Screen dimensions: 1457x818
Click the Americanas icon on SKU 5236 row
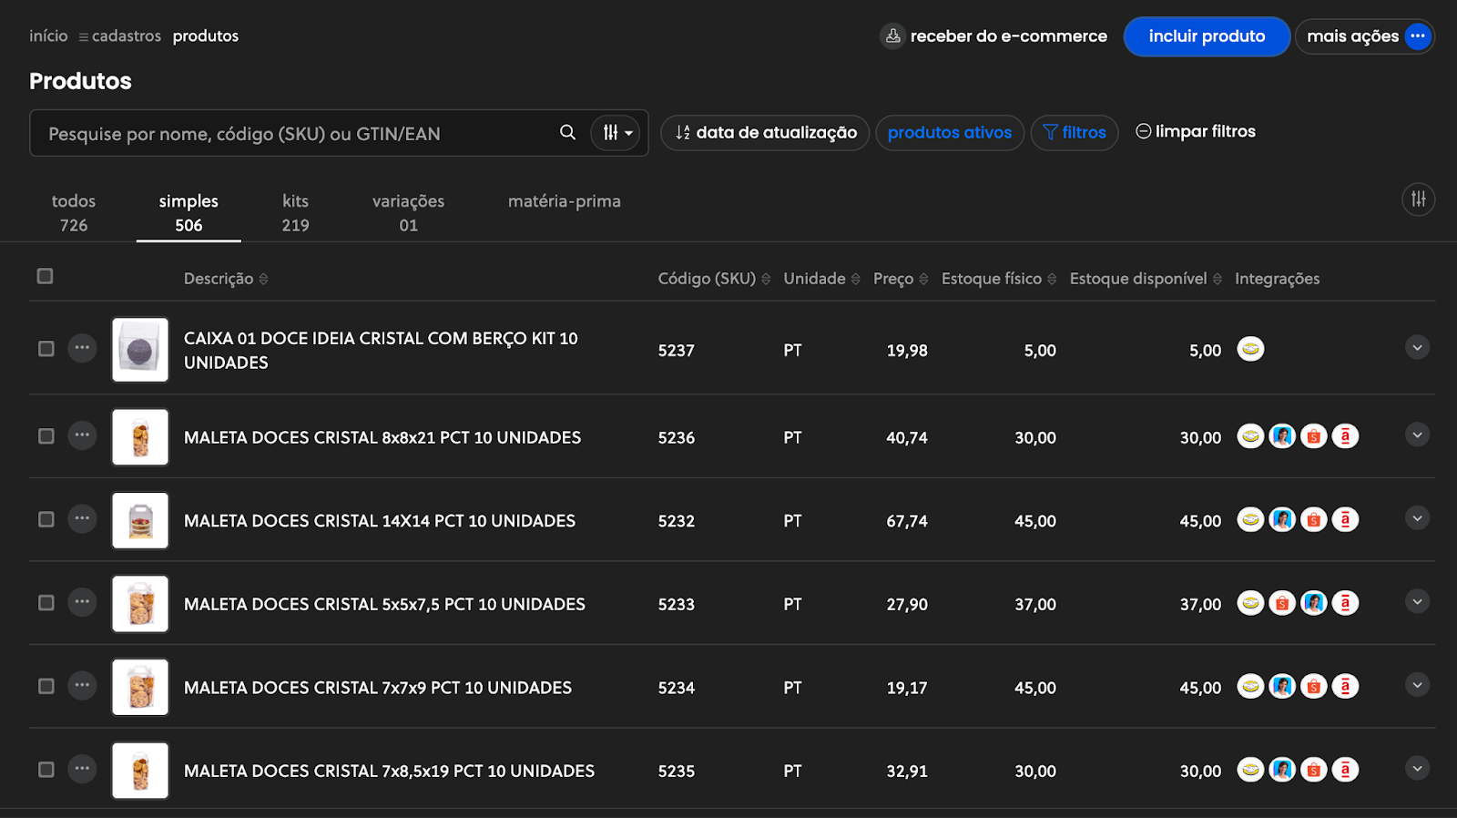click(1345, 436)
